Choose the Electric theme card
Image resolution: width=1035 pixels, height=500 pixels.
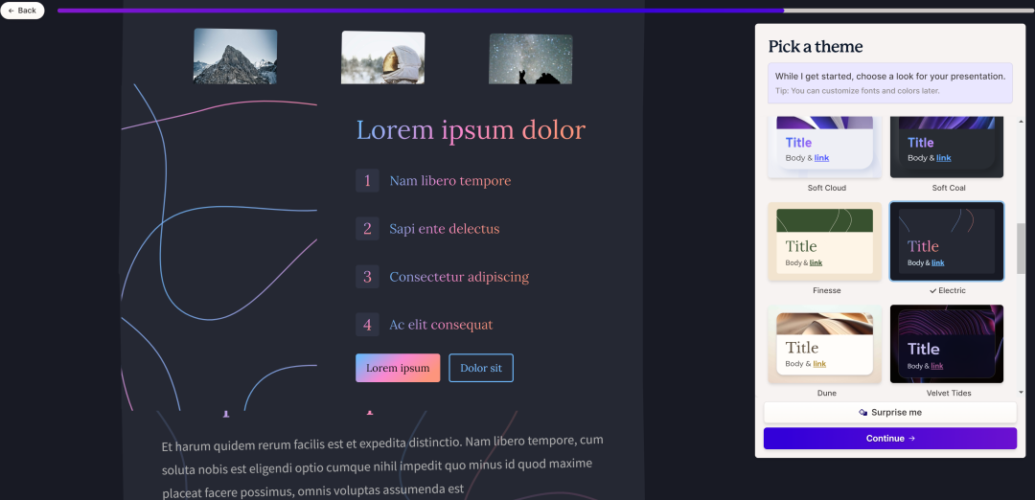point(947,241)
